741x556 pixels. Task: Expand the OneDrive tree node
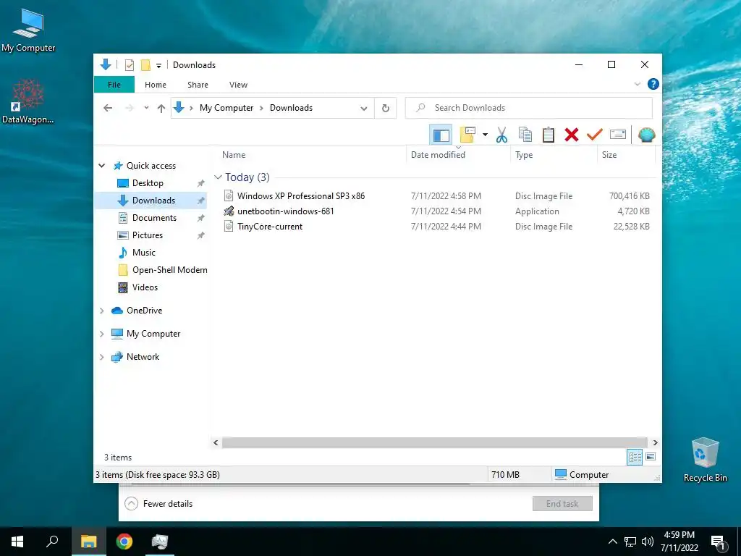(x=101, y=311)
